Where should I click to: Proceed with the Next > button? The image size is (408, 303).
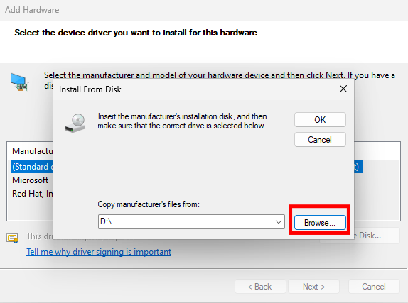[x=313, y=287]
